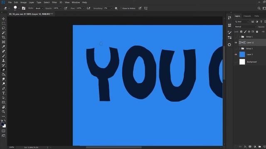The width and height of the screenshot is (266, 149).
Task: Select the Move tool
Action: click(x=3, y=19)
